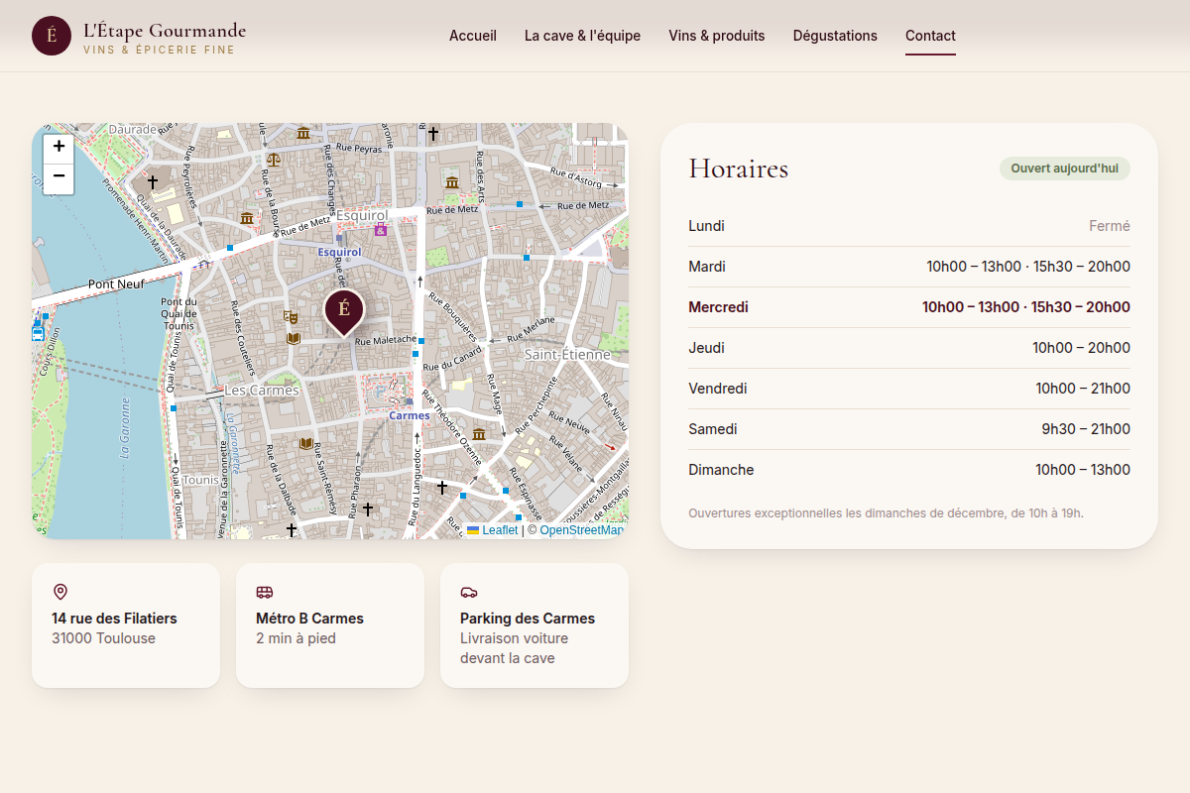Zoom out on the map
Image resolution: width=1190 pixels, height=793 pixels.
pyautogui.click(x=59, y=177)
